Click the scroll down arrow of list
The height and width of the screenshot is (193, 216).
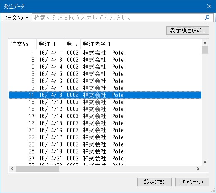point(205,162)
